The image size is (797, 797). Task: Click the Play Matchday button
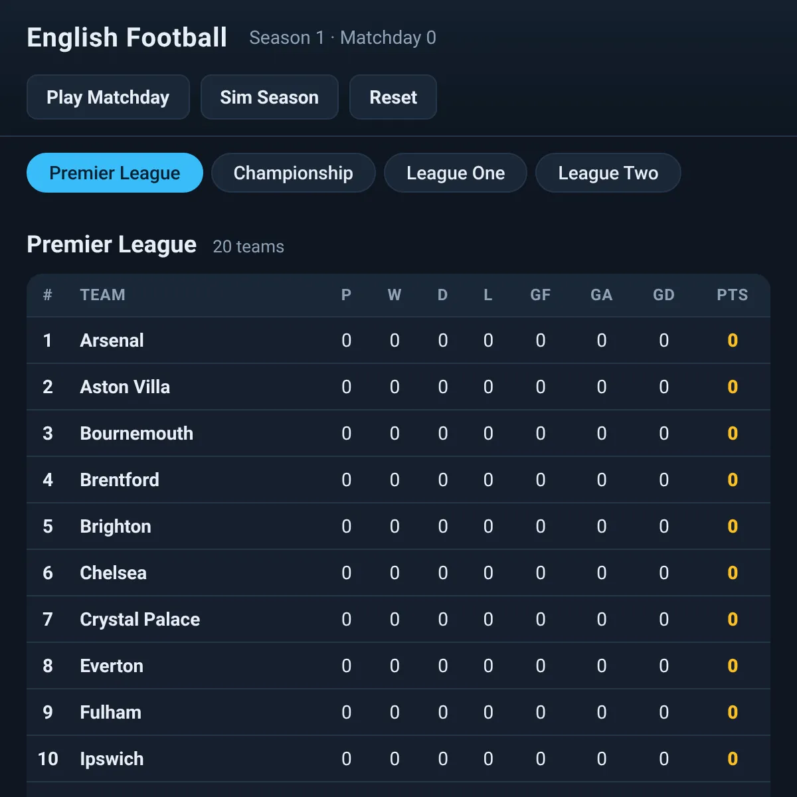[x=108, y=97]
